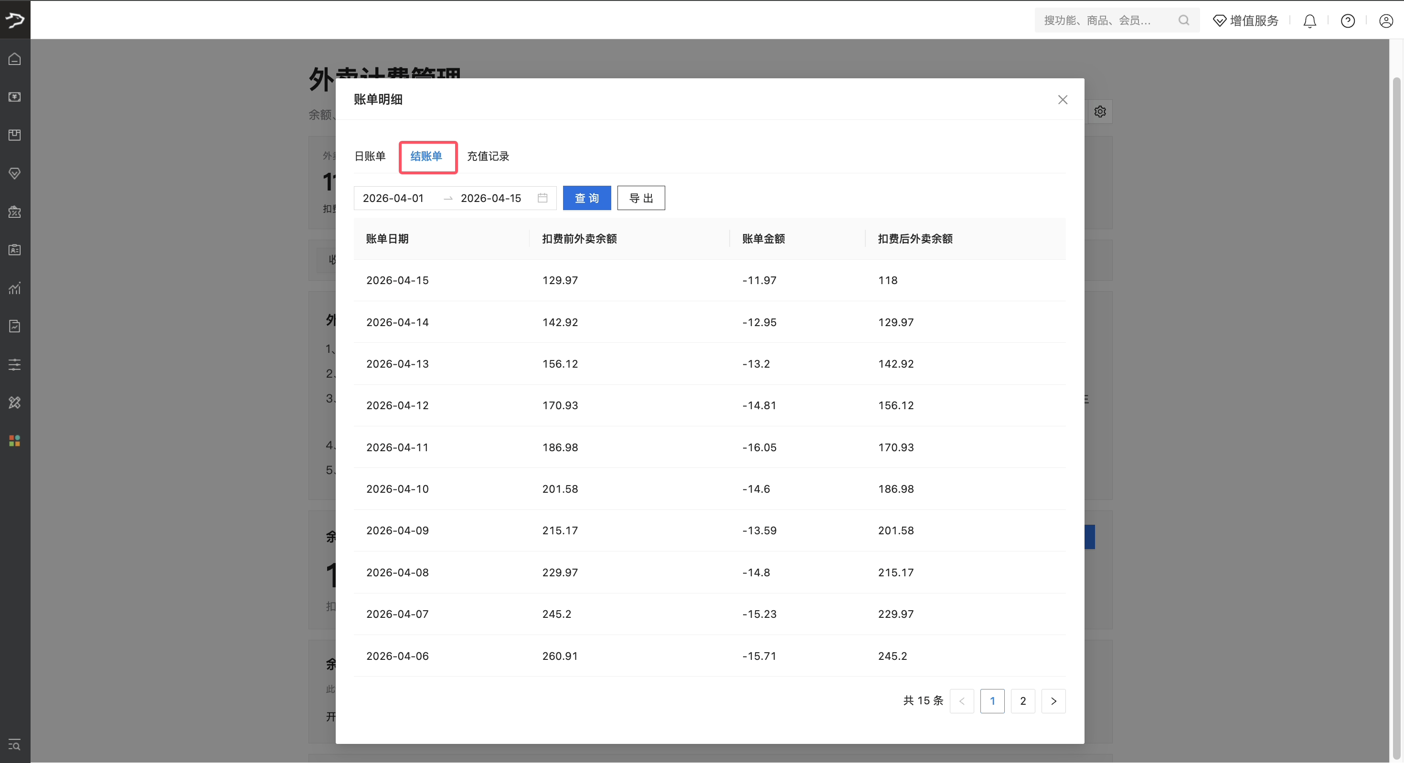Open the colorful apps grid icon

(15, 440)
